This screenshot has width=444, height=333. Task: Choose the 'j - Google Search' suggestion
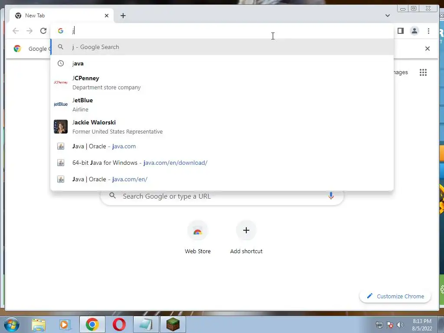222,47
